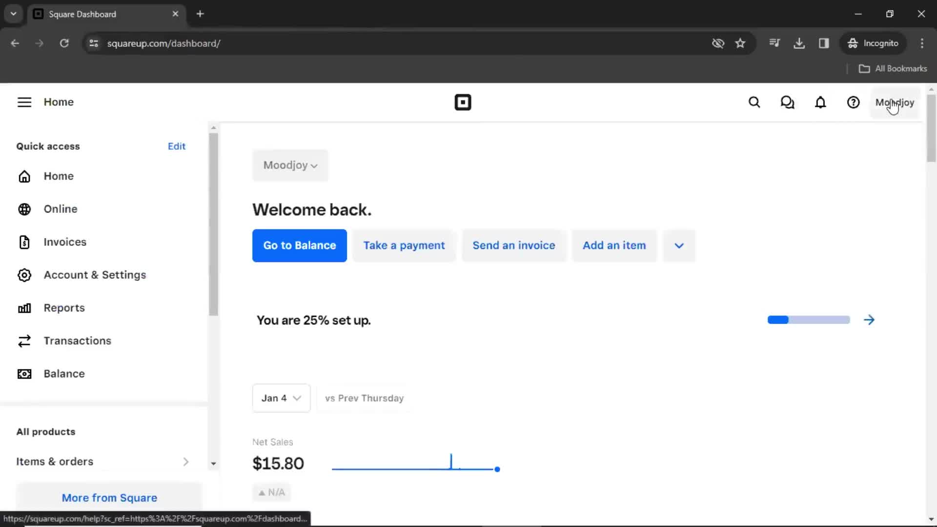
Task: Open Account & Settings in the sidebar
Action: (x=95, y=275)
